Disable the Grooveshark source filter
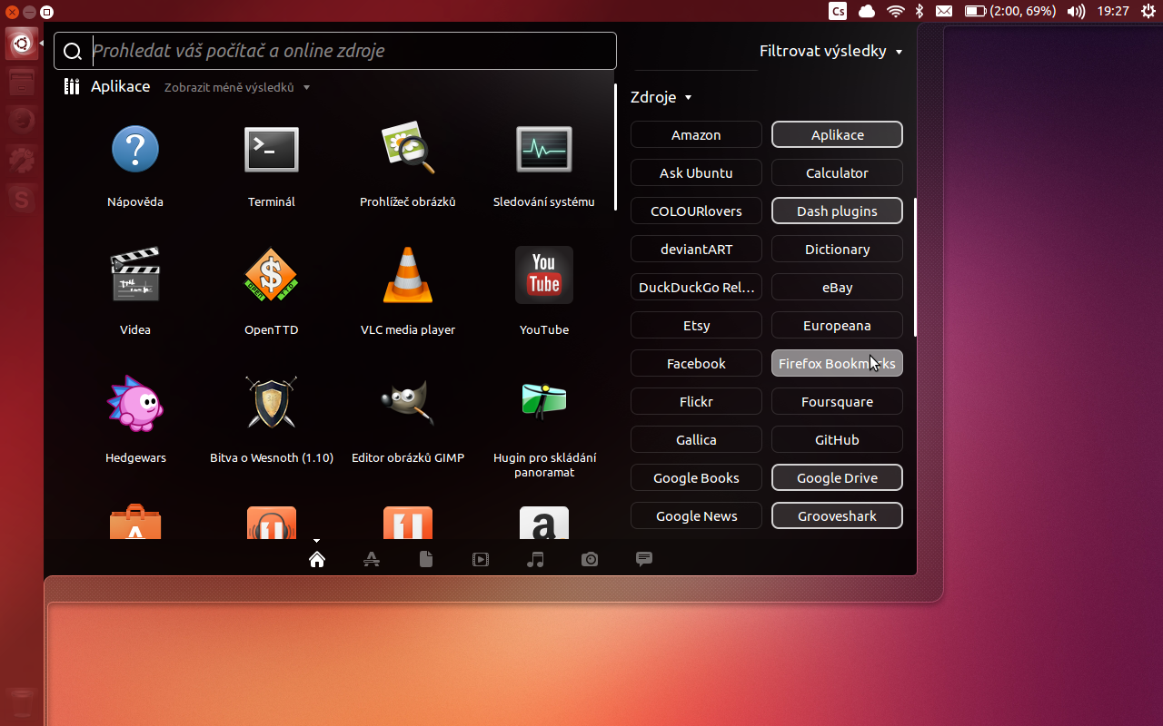The image size is (1163, 726). [837, 515]
